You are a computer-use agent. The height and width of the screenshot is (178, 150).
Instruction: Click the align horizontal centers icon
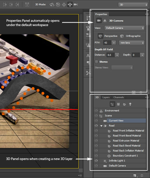[11, 5]
